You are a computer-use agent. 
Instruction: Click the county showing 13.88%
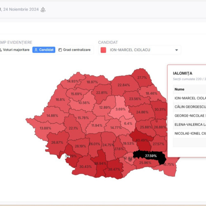45,128
